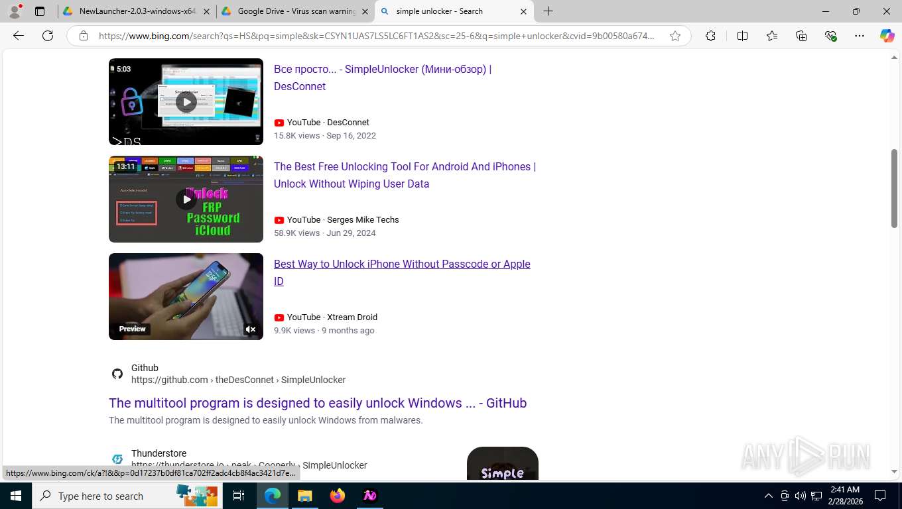Screen dimensions: 902x509
Task: Play the Unlock FRP Password iCloud video thumbnail
Action: tap(186, 199)
